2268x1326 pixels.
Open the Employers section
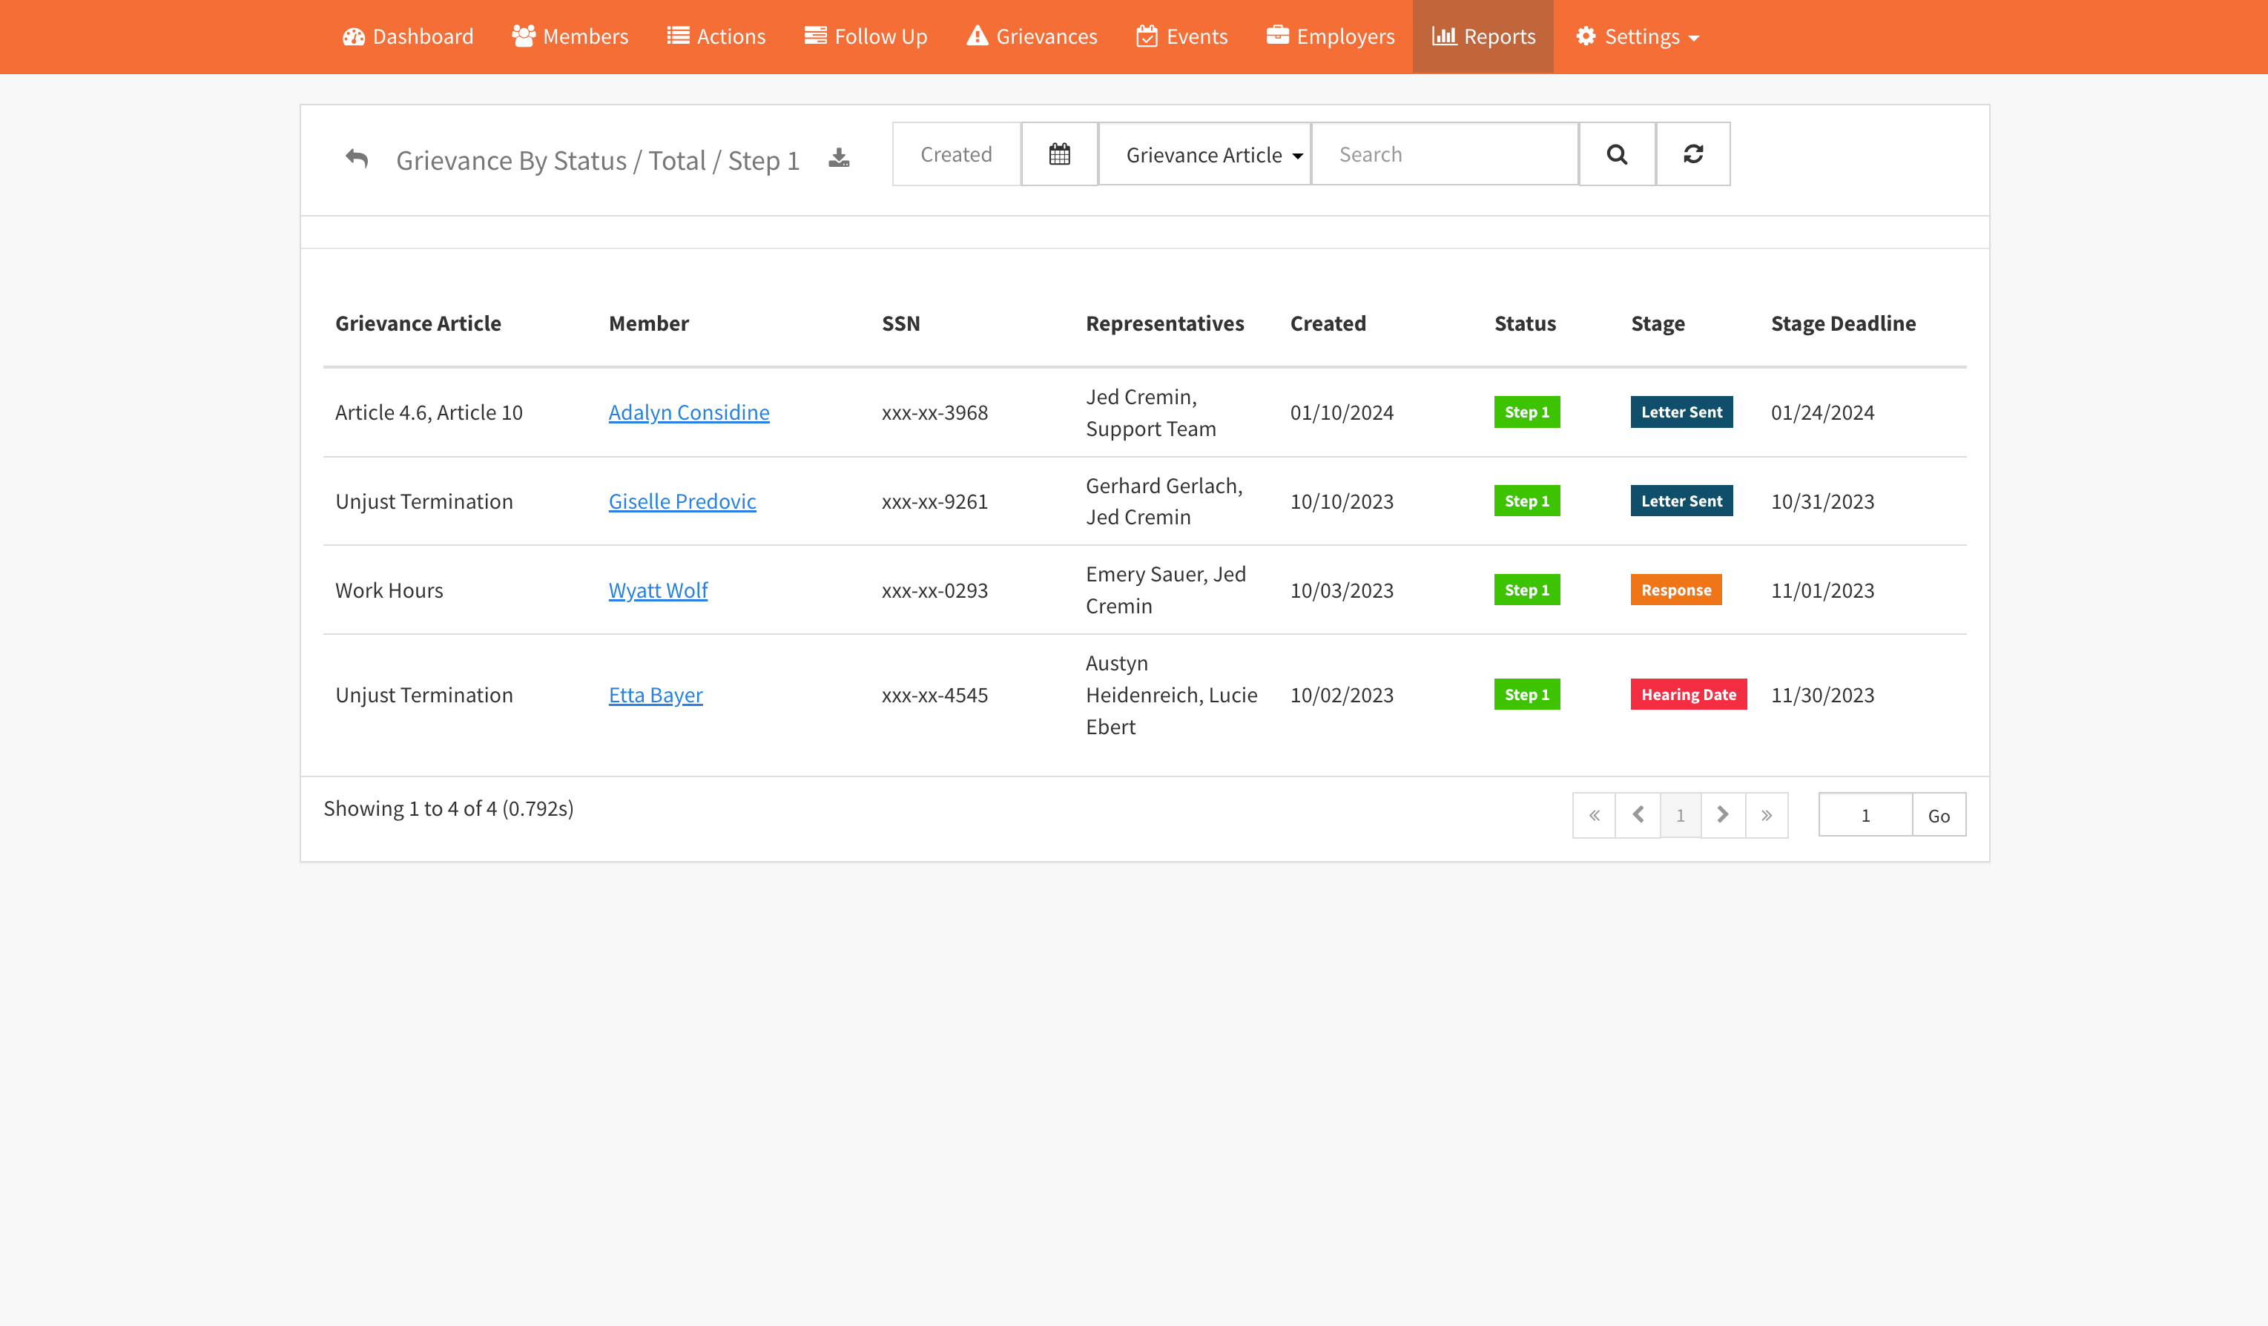click(1331, 36)
